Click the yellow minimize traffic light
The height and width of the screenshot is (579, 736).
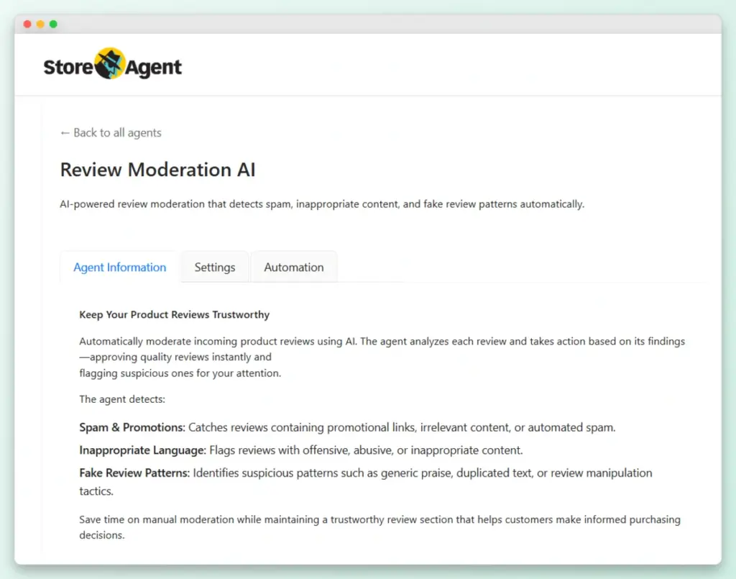pos(39,24)
